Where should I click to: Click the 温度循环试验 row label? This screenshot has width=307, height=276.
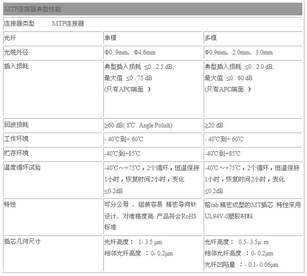[x=22, y=168]
